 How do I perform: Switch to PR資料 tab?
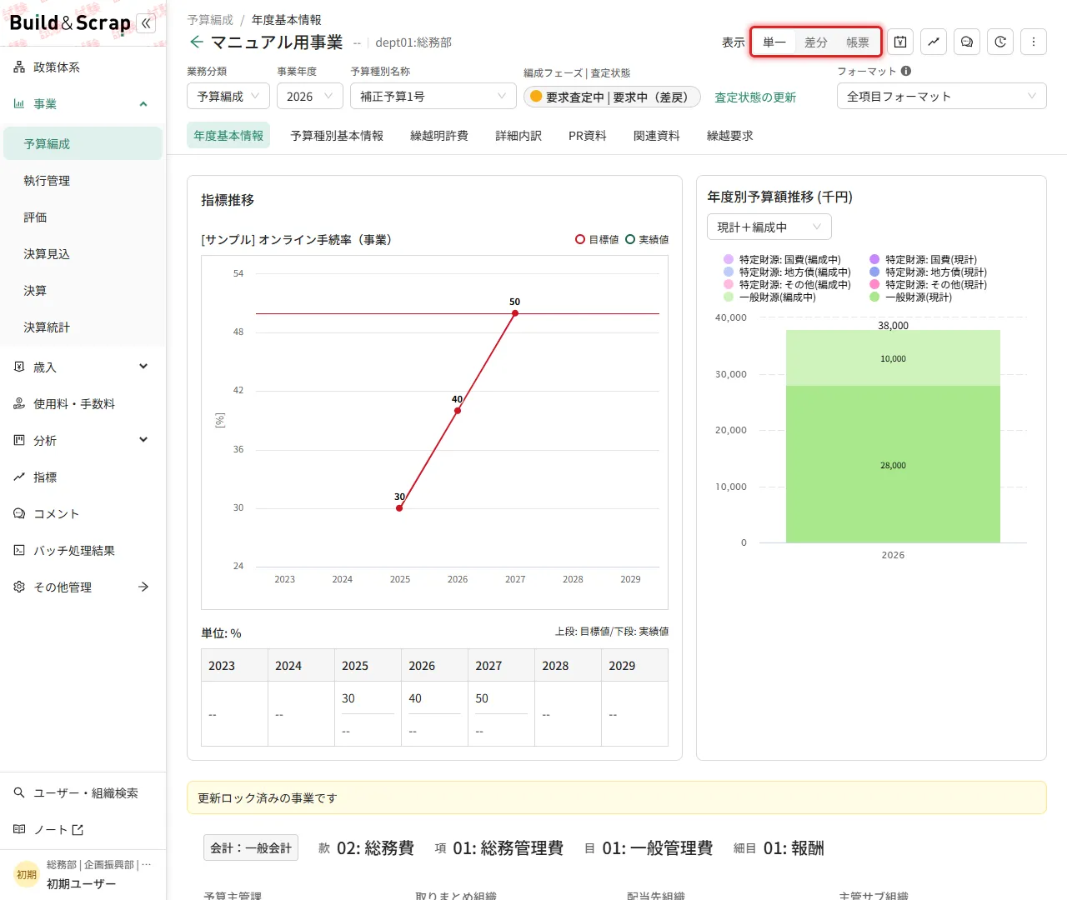[588, 135]
